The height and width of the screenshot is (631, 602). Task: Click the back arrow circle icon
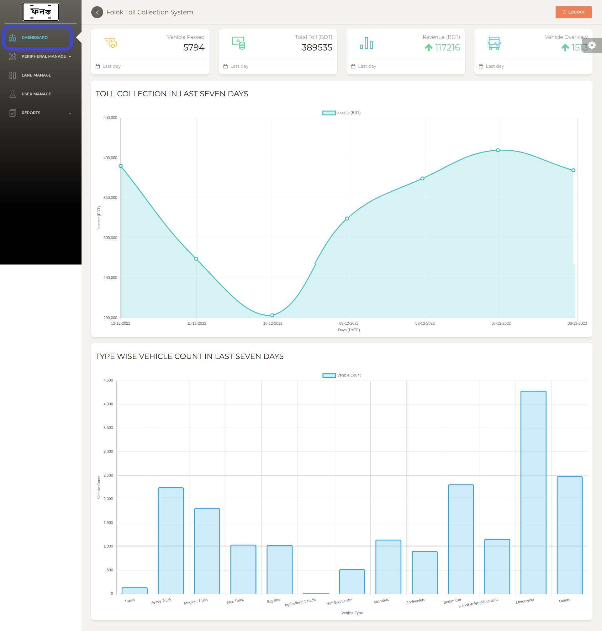click(97, 12)
